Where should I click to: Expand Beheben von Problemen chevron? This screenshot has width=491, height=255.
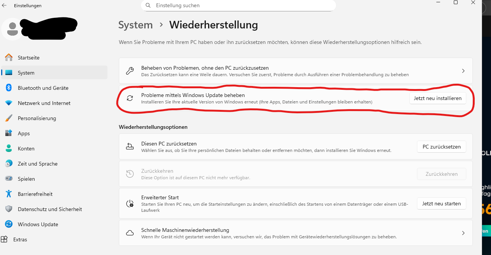[463, 71]
